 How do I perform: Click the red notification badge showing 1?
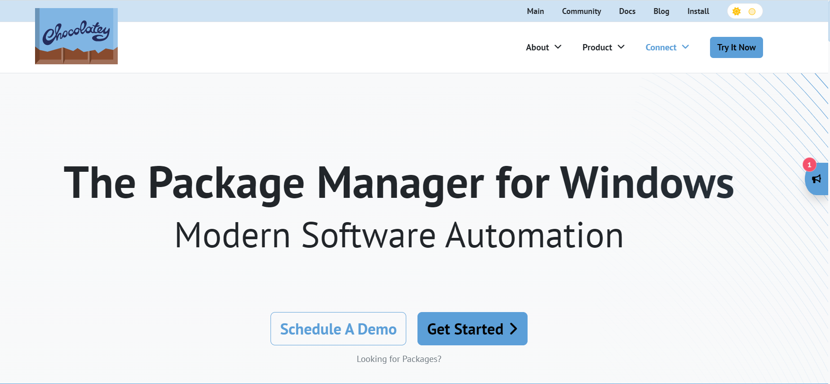[x=809, y=165]
